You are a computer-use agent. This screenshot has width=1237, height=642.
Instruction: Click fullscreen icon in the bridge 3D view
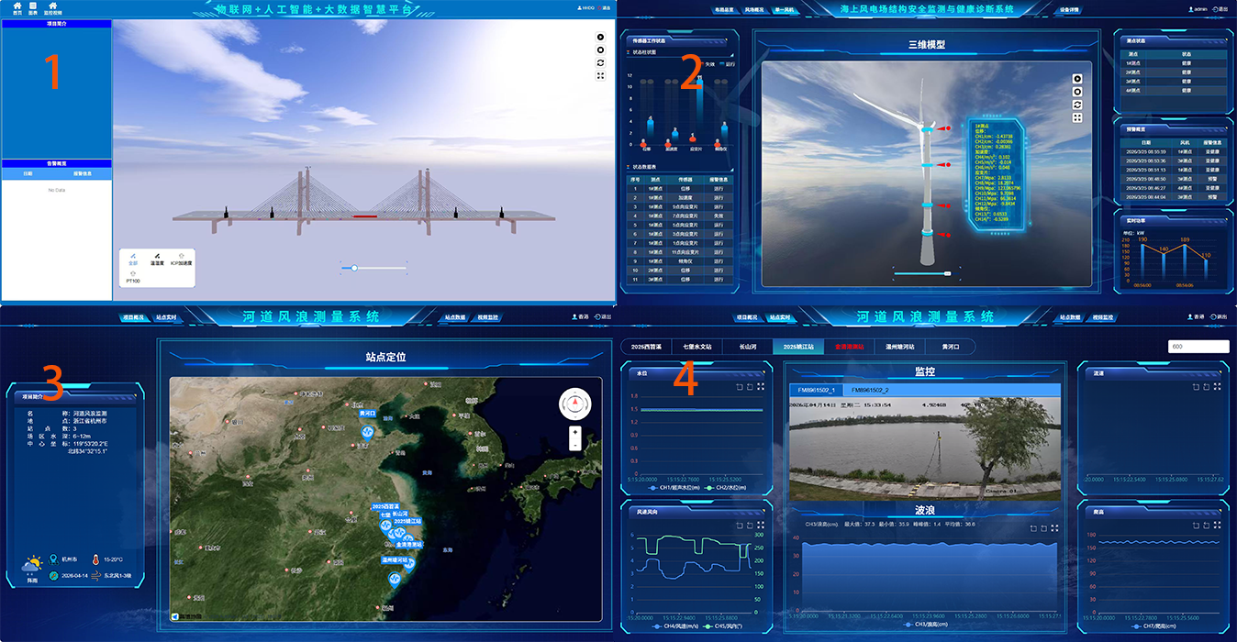coord(600,76)
